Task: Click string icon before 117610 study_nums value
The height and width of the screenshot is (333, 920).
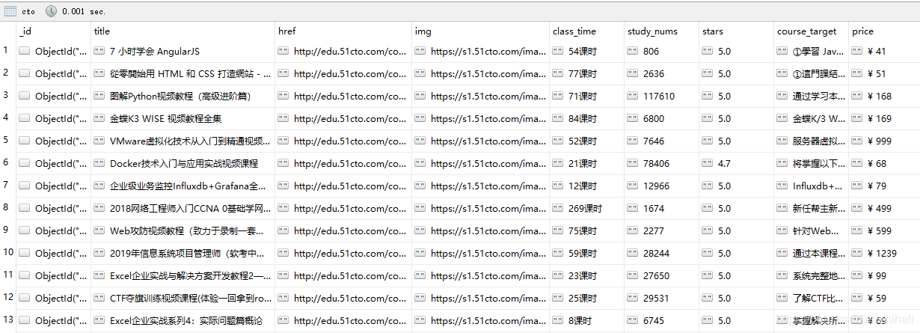Action: click(633, 97)
